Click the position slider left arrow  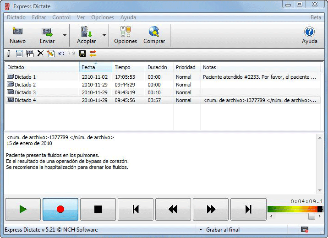coord(271,216)
